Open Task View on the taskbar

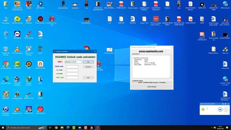click(50, 127)
